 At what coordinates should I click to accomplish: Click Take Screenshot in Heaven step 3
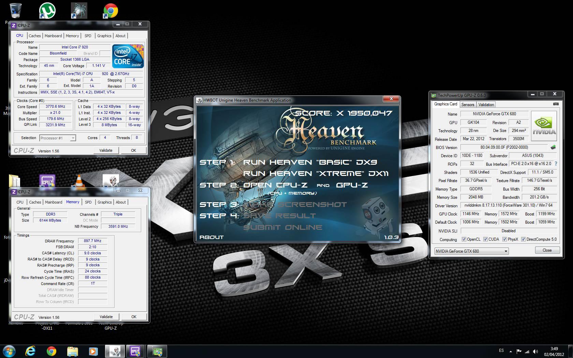click(295, 205)
